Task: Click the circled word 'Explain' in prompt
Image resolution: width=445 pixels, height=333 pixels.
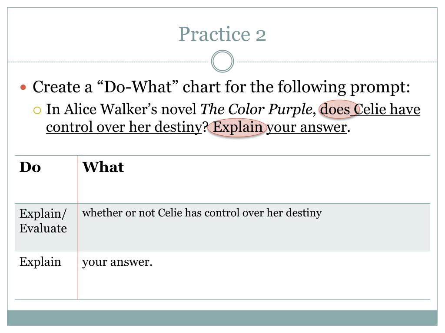Action: [x=238, y=127]
